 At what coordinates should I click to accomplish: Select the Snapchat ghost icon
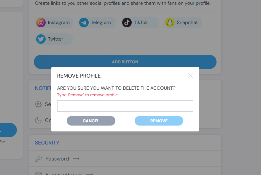click(x=170, y=23)
